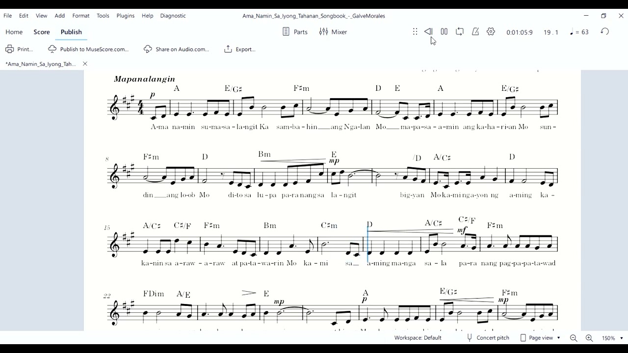Select the 4/4 time signature

coord(141,107)
